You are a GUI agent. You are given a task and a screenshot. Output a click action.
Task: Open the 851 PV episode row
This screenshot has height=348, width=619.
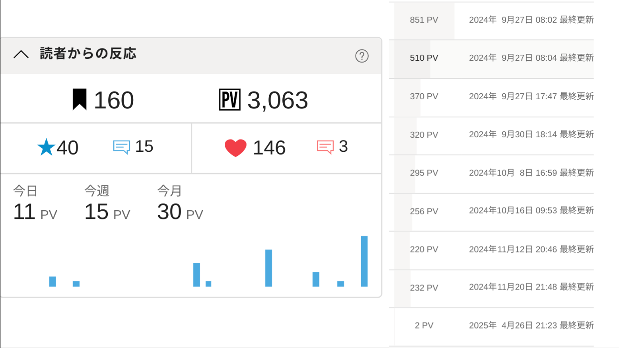tap(494, 20)
